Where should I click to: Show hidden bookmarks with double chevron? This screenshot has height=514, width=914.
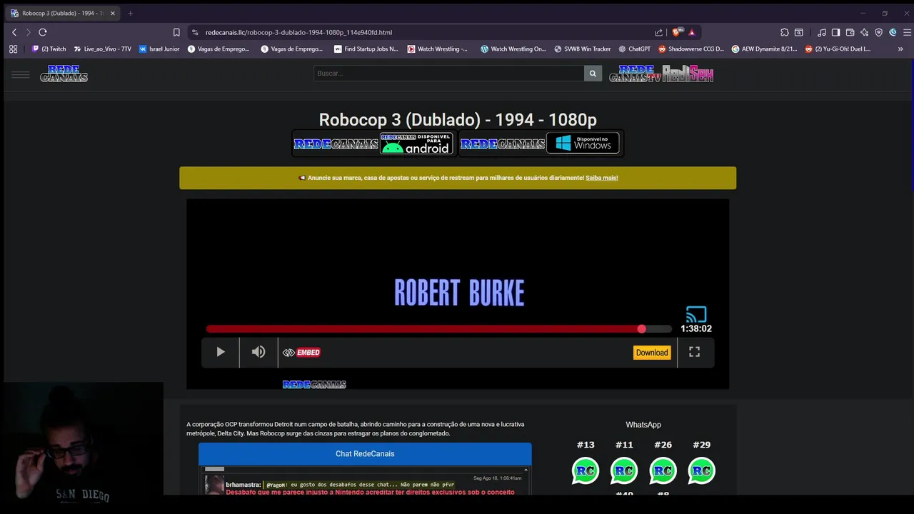(900, 49)
